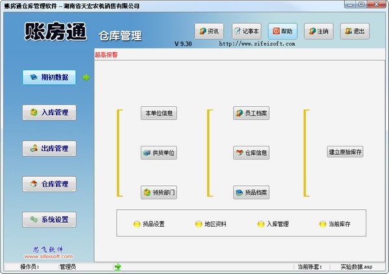Screen dimensions: 389x274
Task: Open the 资讯 news toolbar button
Action: click(x=209, y=31)
